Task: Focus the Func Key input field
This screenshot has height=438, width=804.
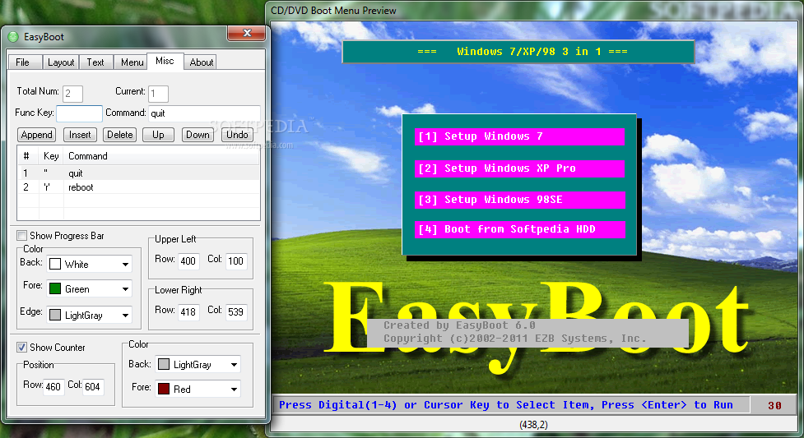Action: click(x=79, y=113)
